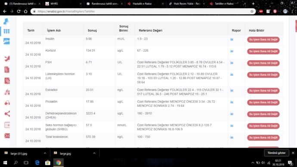Open the Estradiol report chart icon
Screen dimensions: 297x167
point(232,90)
